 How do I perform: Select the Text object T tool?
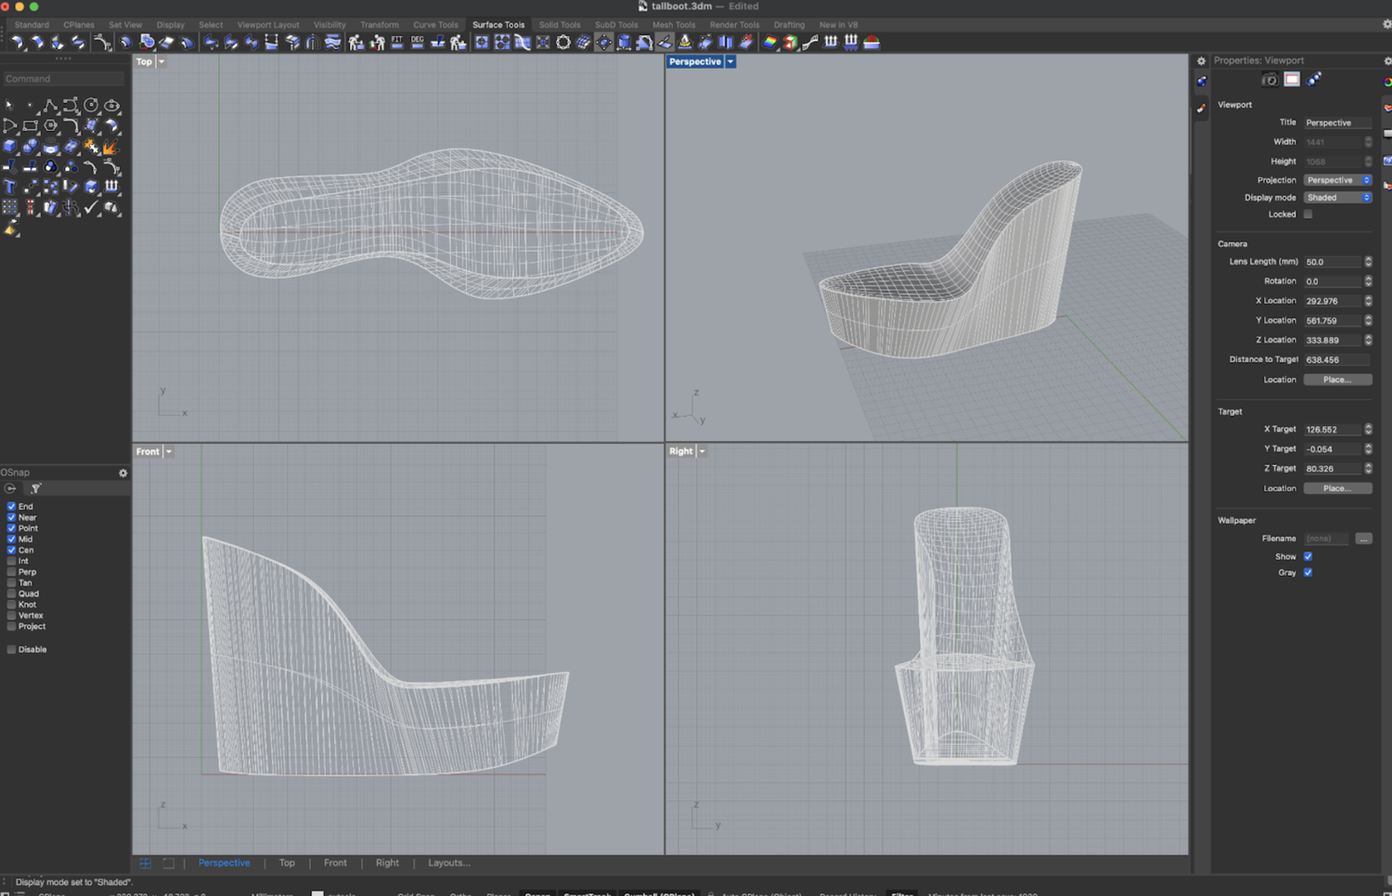tap(9, 187)
